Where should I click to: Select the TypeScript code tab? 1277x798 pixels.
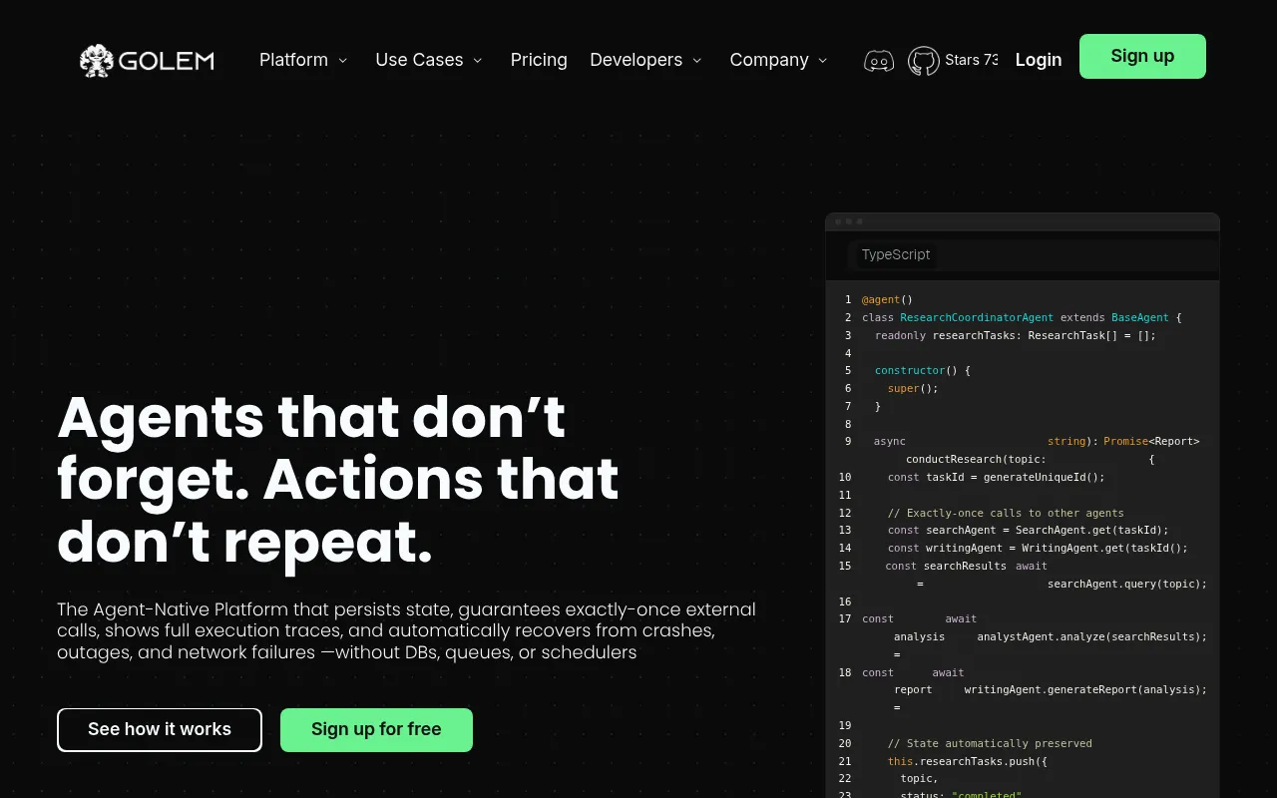(x=896, y=254)
